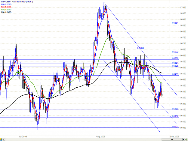
Task: Click the scrollbar's left arrow button
Action: click(x=4, y=139)
